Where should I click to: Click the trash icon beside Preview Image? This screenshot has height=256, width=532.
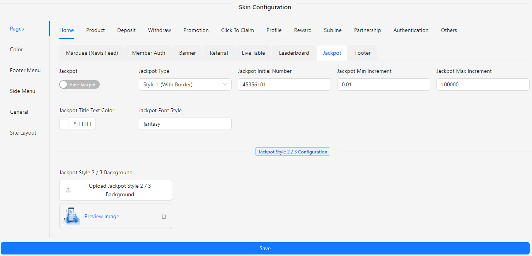[164, 216]
